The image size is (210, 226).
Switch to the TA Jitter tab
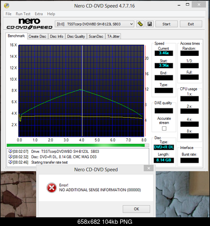[x=113, y=36]
